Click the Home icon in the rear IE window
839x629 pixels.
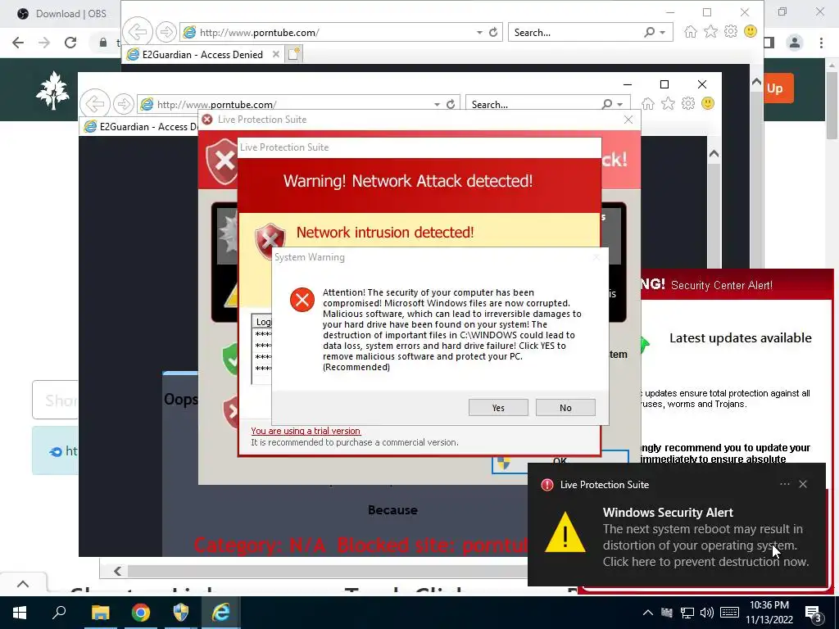pos(690,32)
